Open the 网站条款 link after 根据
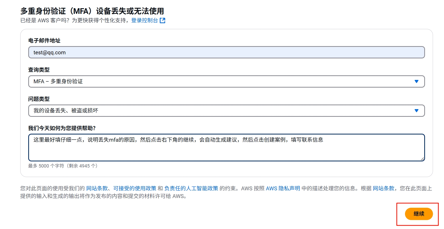The image size is (444, 229). pos(383,189)
